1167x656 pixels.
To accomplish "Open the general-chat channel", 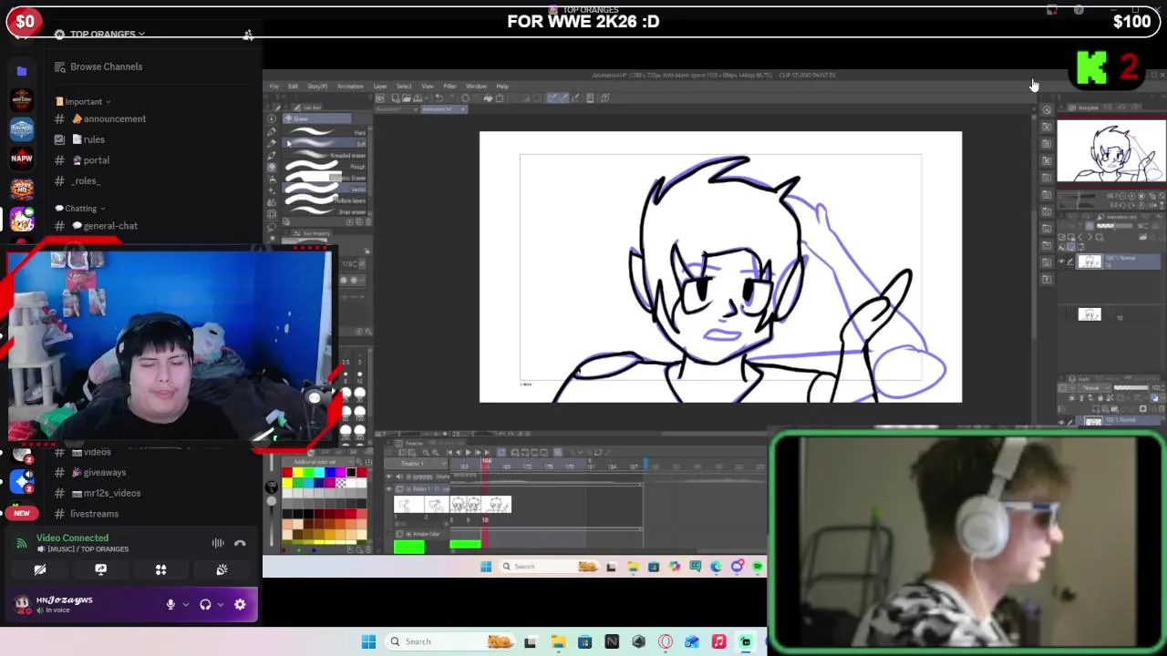I will 96,226.
